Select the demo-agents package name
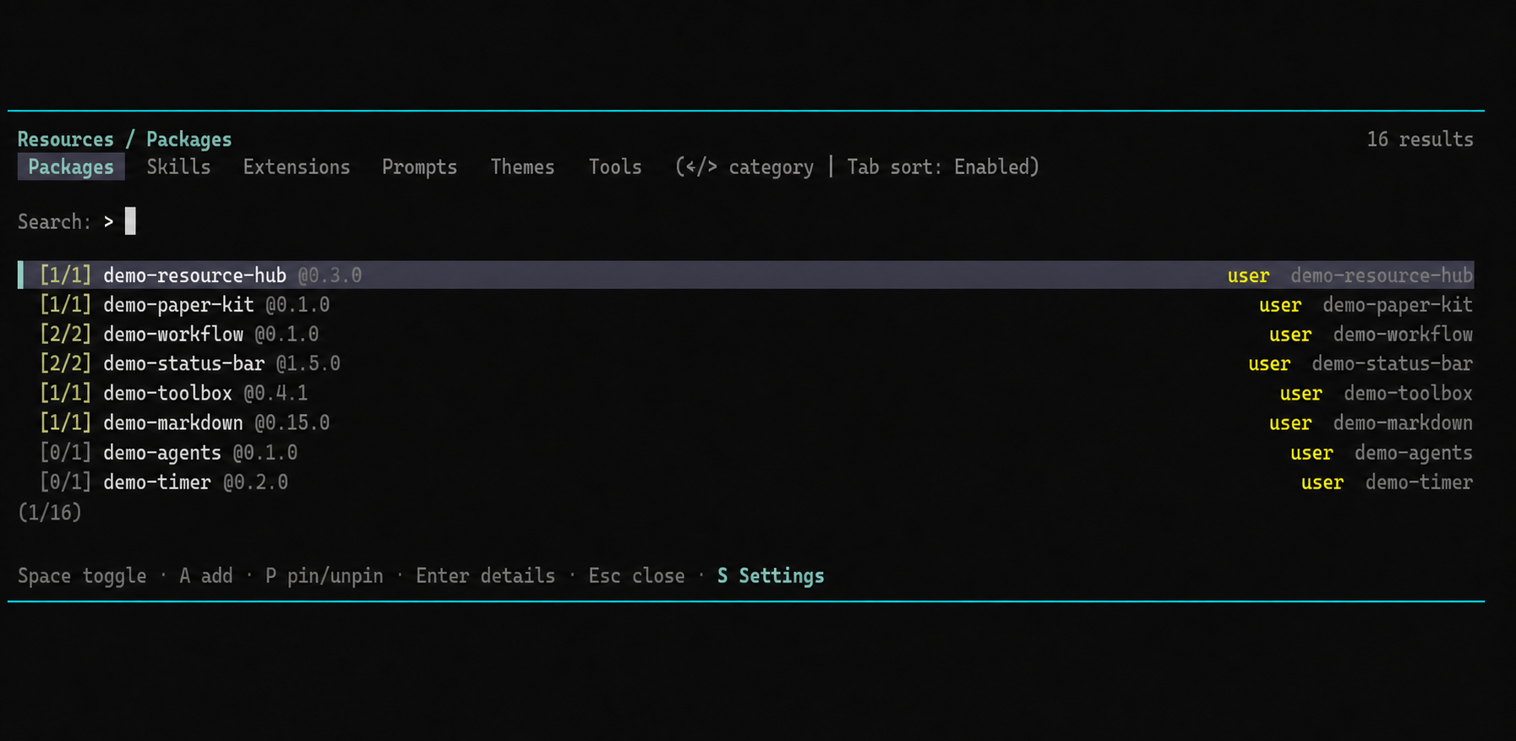Screen dimensions: 1516x741 click(162, 453)
